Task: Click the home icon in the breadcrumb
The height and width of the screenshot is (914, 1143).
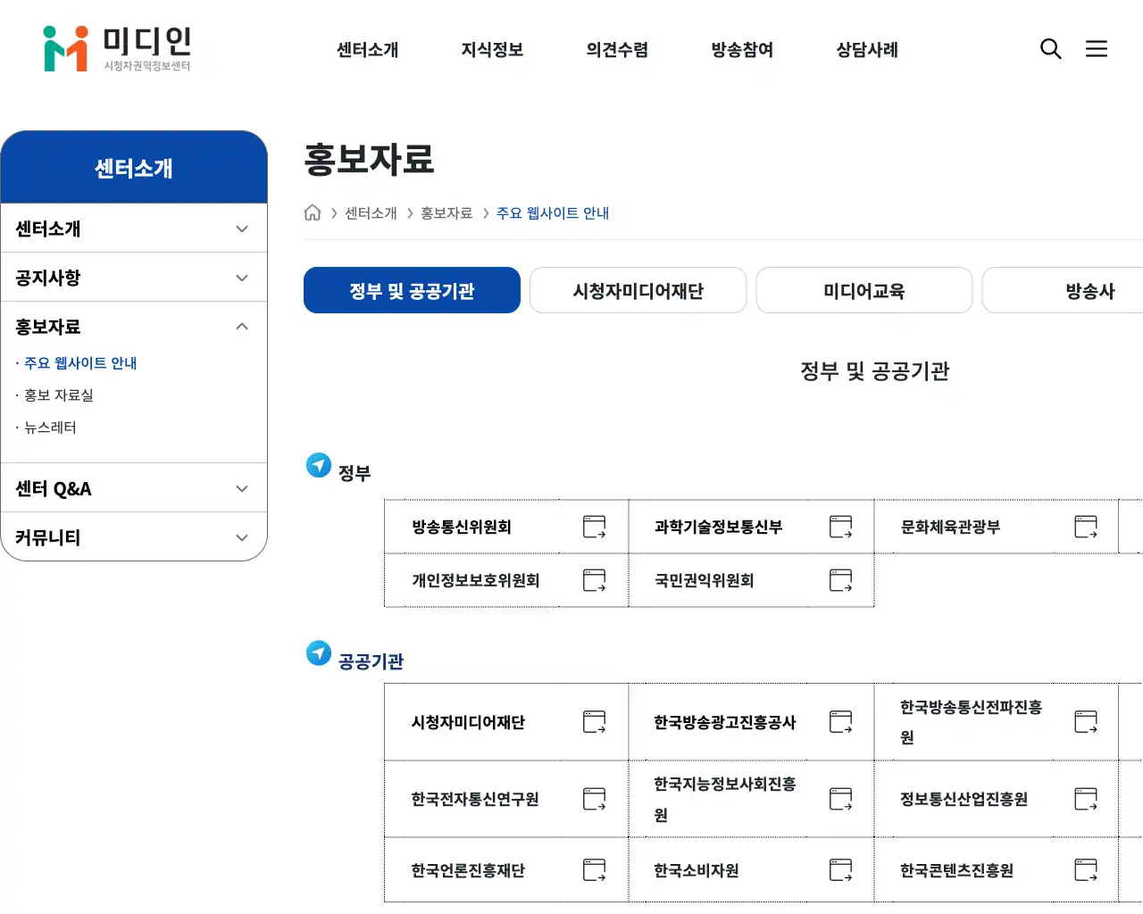Action: click(x=313, y=212)
